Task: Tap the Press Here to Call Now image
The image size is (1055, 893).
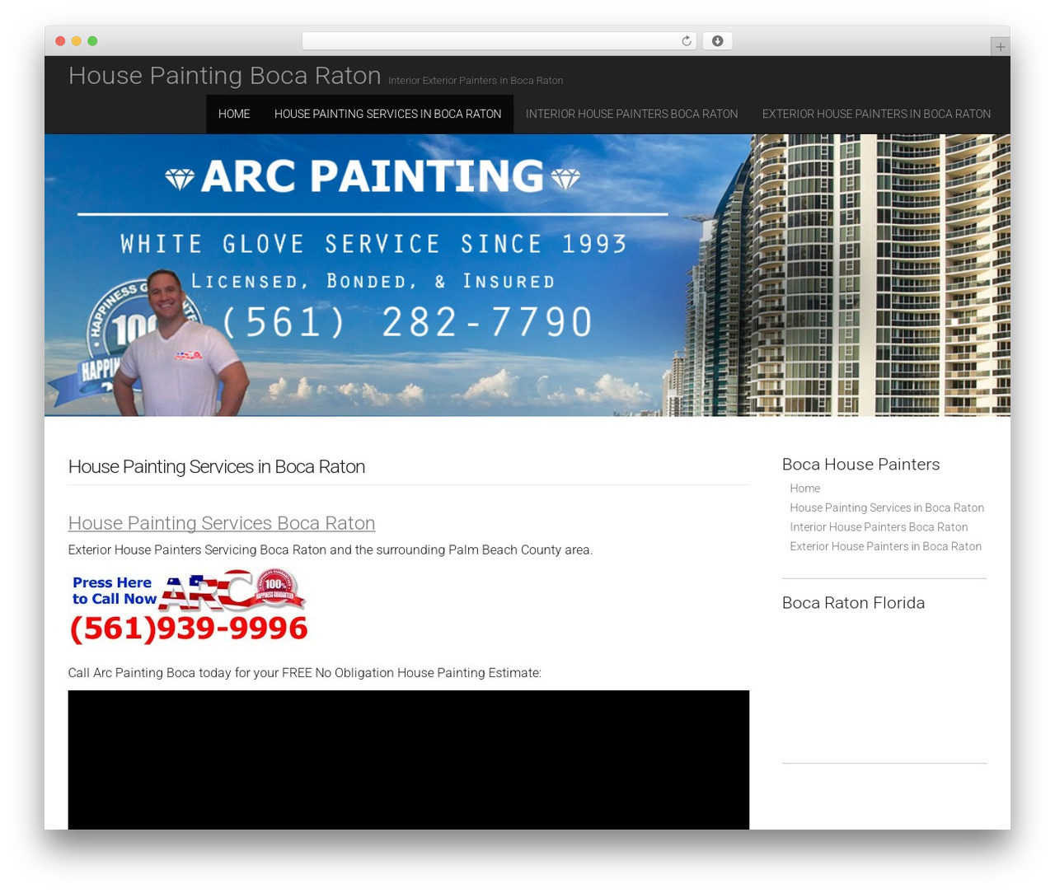Action: [189, 607]
